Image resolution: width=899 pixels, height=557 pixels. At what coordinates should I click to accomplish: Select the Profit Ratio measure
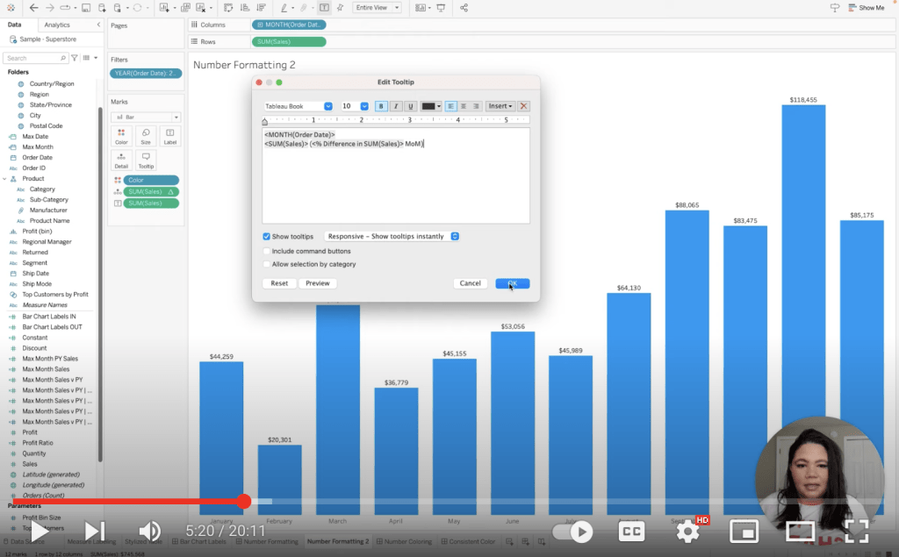[x=37, y=443]
